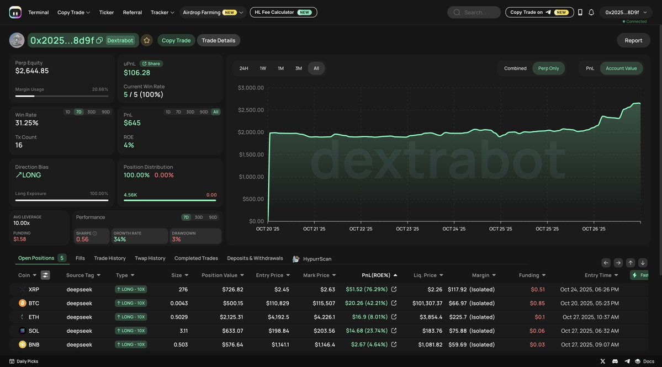Open the wallet account dropdown 0x2025...8D9f
This screenshot has width=662, height=367.
(x=626, y=12)
